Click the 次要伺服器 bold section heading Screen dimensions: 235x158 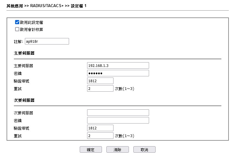(x=24, y=101)
